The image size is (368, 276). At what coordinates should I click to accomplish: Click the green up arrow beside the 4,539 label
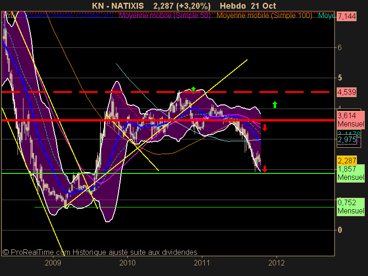(275, 105)
